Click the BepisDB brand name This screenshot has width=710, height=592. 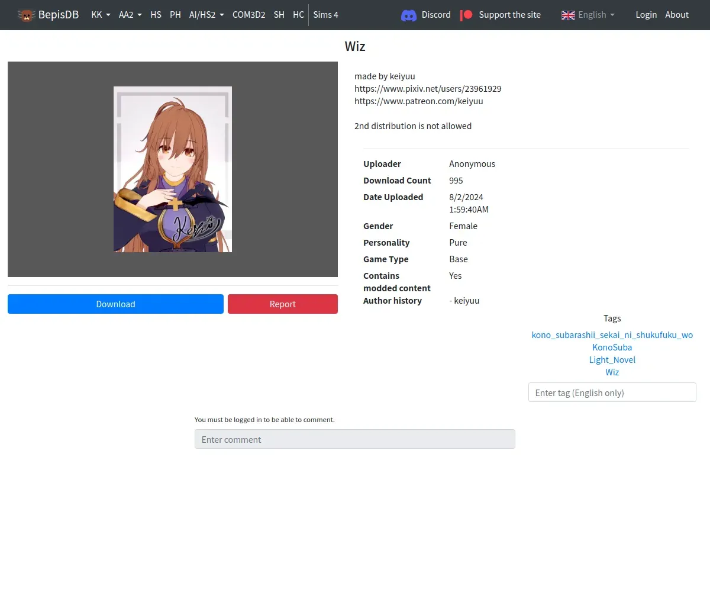pos(59,15)
